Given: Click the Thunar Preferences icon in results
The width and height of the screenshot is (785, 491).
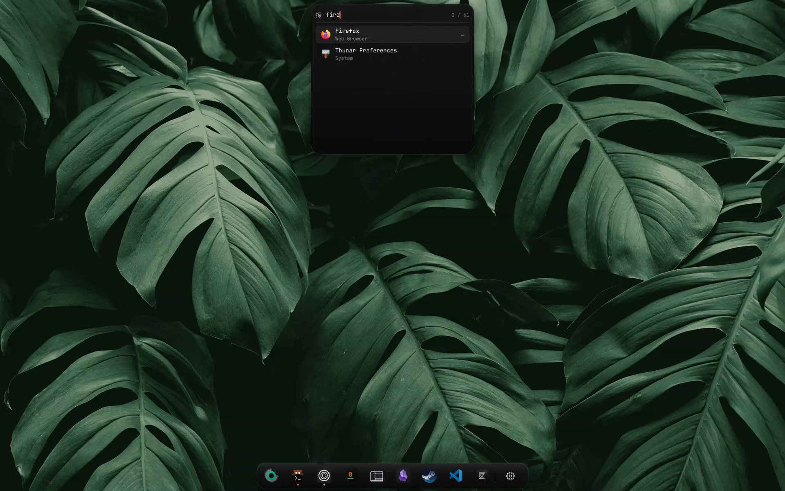Looking at the screenshot, I should tap(325, 54).
